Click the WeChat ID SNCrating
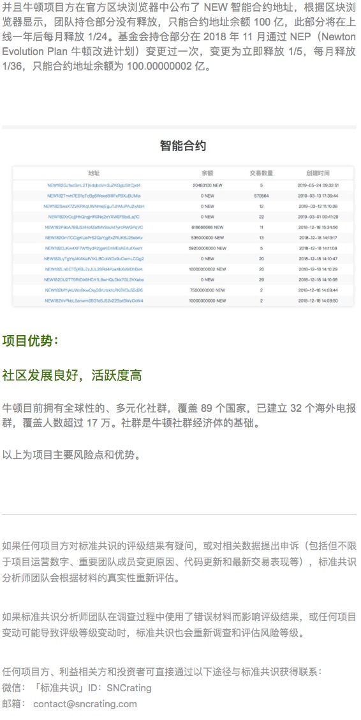Screen dimensions: 361x720 [x=129, y=688]
